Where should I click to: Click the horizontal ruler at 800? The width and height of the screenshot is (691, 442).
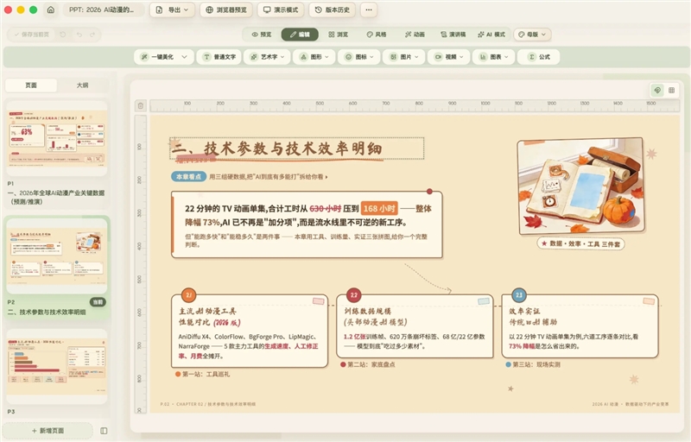coord(352,105)
